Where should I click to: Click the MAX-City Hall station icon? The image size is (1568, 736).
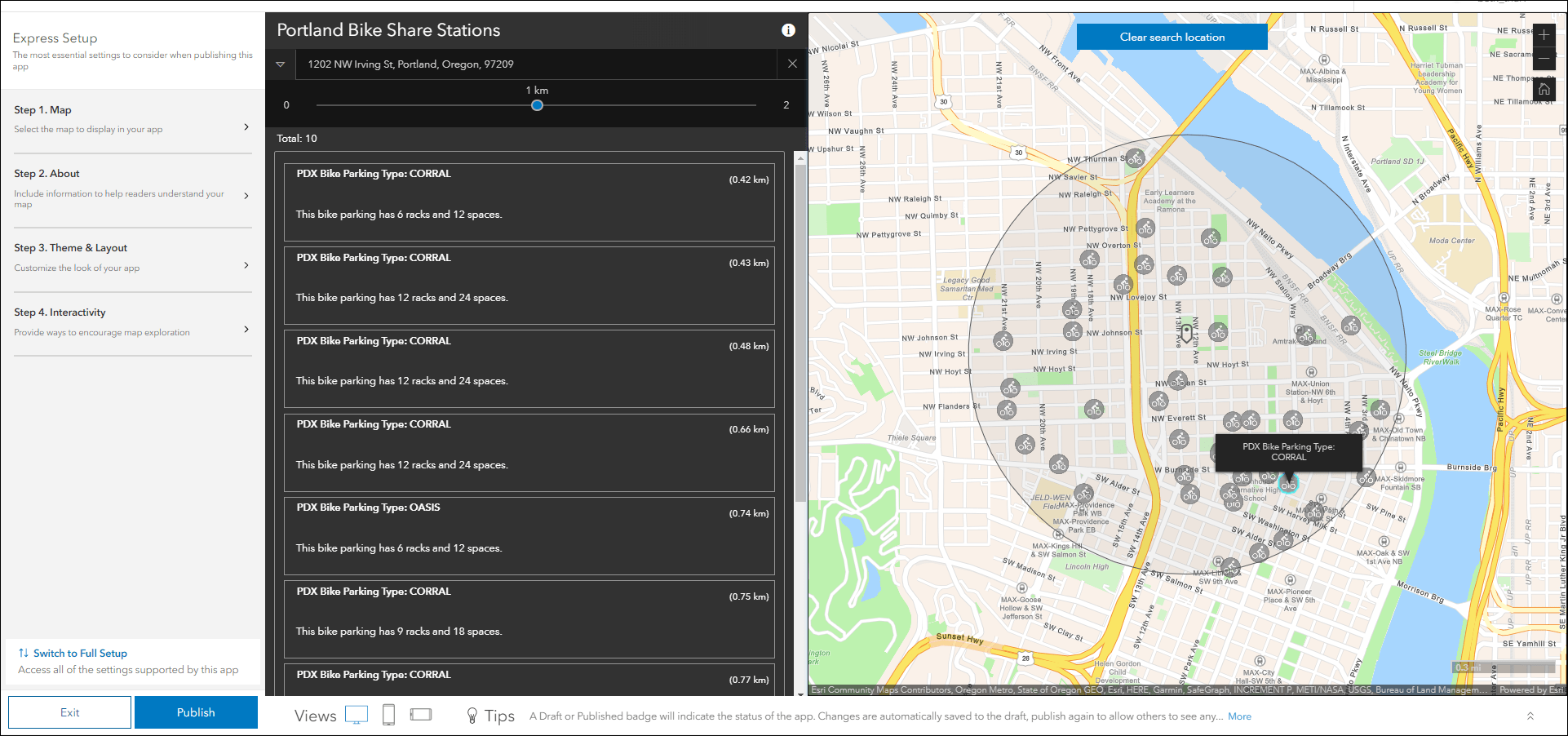point(1259,661)
